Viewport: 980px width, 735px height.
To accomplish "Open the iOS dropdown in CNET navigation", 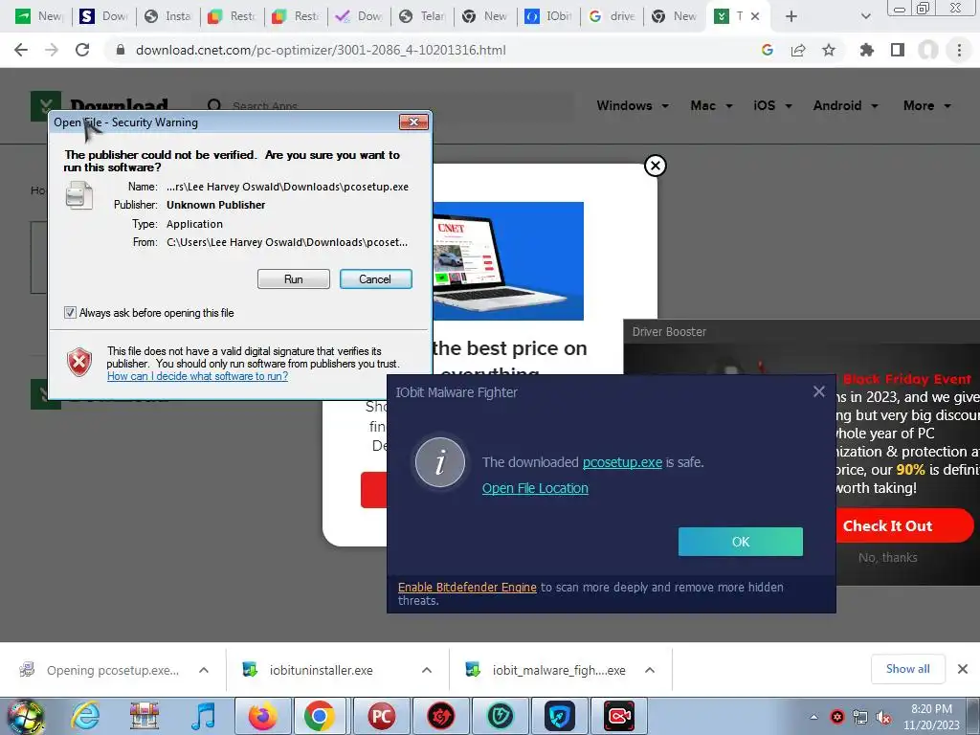I will [772, 105].
